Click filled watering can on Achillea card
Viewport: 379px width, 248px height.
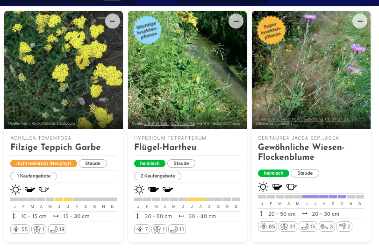[x=30, y=189]
